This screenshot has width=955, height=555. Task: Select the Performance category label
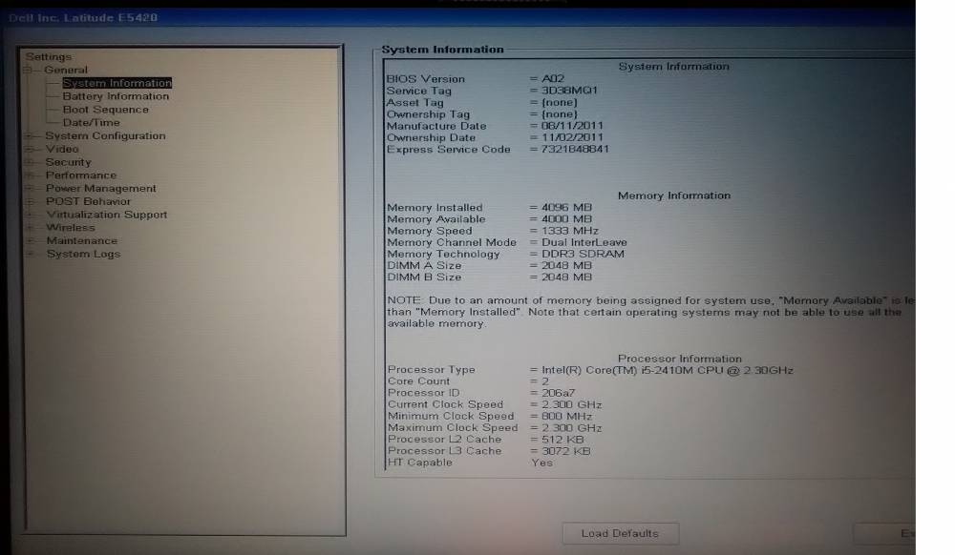coord(81,175)
